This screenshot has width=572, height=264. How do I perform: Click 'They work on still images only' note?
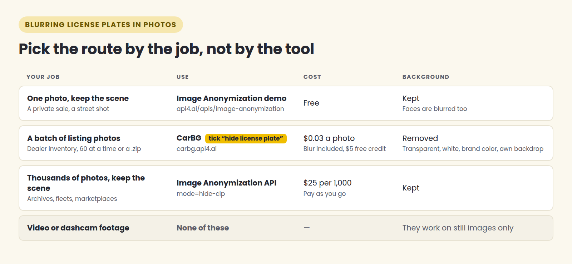[x=458, y=228]
